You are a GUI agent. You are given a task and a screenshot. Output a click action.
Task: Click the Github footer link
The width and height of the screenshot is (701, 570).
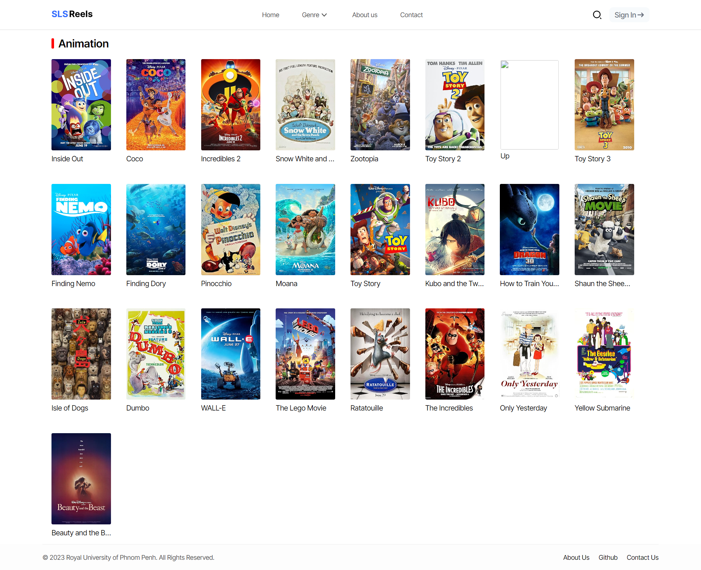click(x=608, y=557)
